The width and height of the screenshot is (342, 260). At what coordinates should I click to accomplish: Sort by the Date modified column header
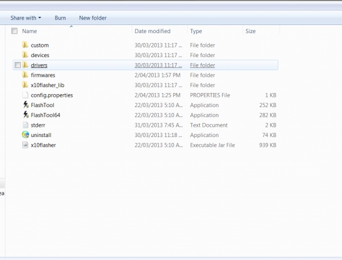152,31
